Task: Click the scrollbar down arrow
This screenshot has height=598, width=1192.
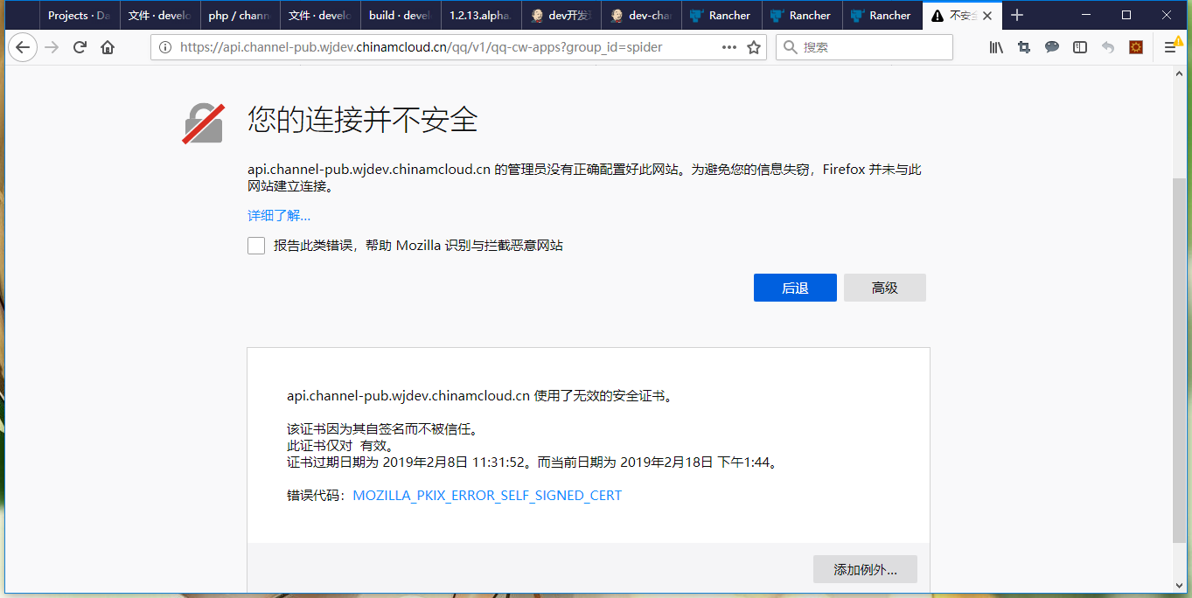Action: (1182, 584)
